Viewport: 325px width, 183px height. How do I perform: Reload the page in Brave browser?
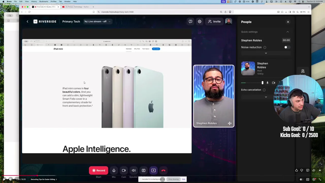pos(29,12)
